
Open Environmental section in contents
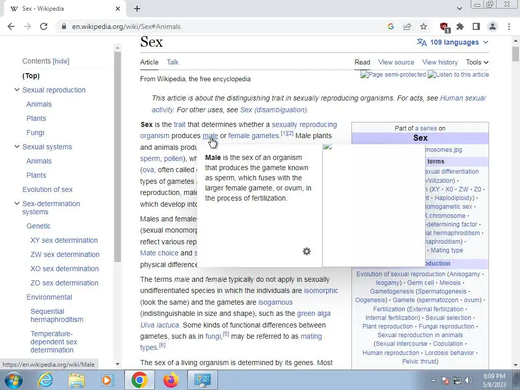pyautogui.click(x=49, y=298)
